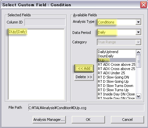The width and height of the screenshot is (148, 128).
Task: Cancel the custom field dialog
Action: 127,120
